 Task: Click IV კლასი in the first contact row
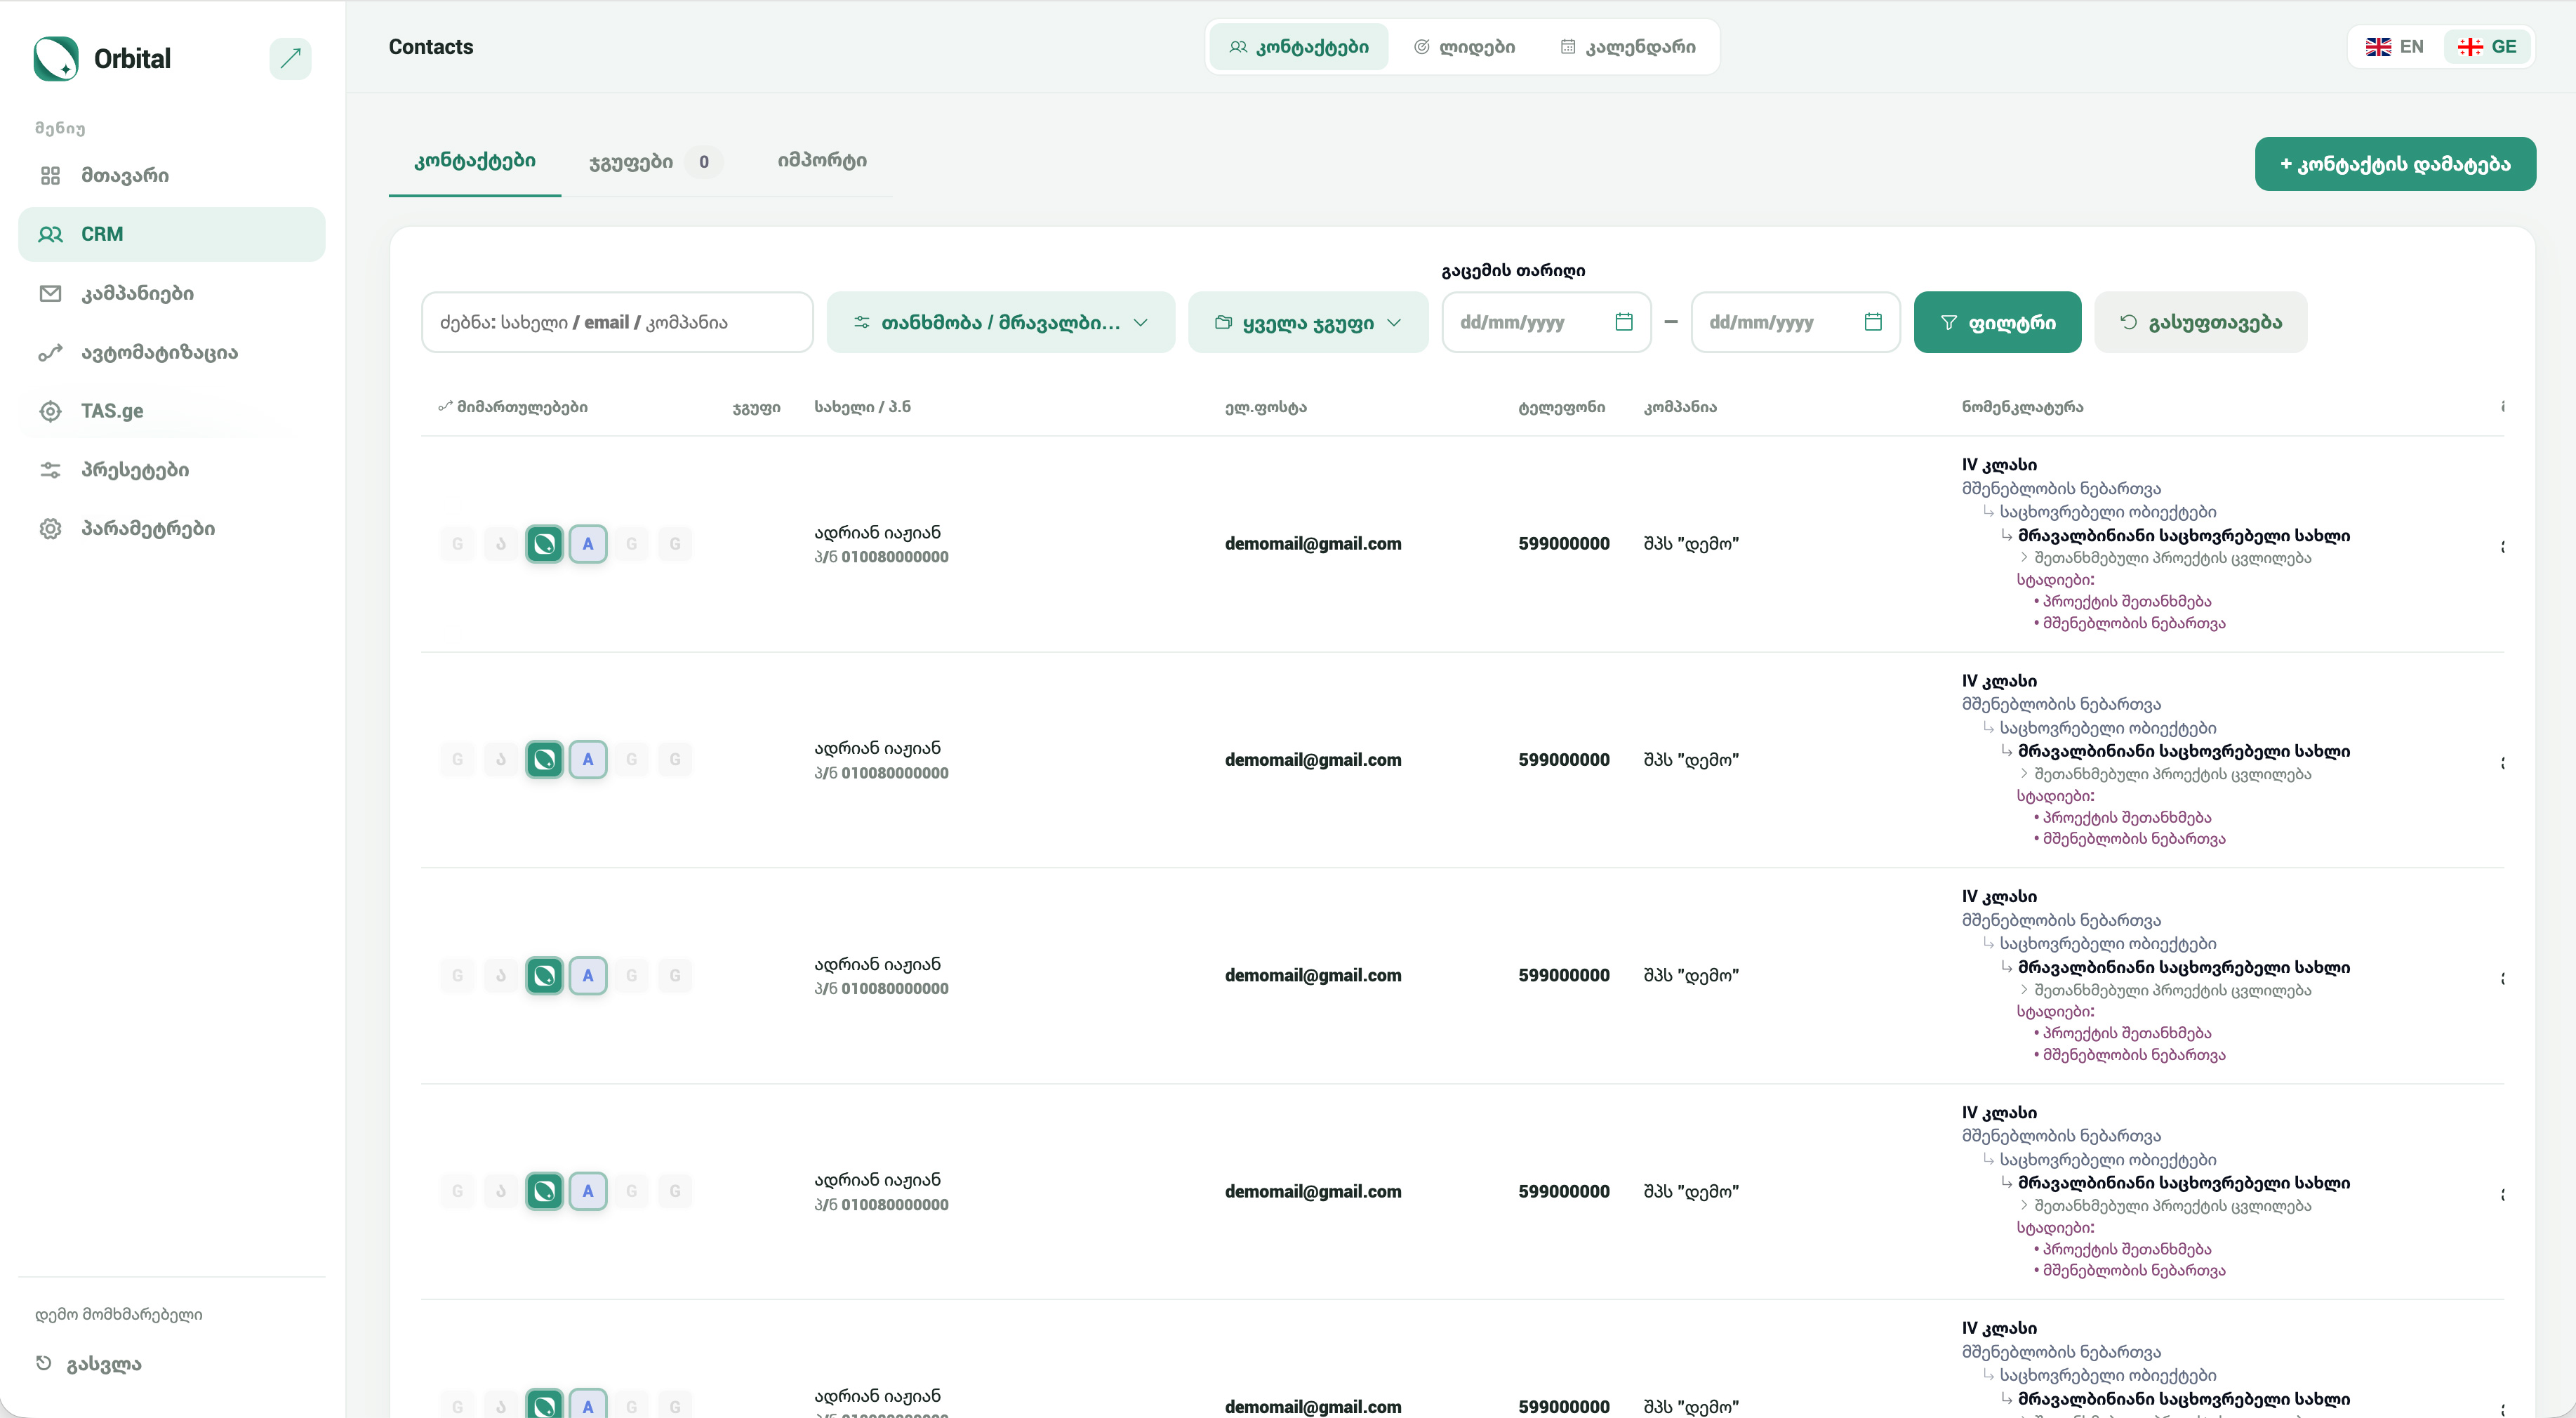tap(1999, 465)
